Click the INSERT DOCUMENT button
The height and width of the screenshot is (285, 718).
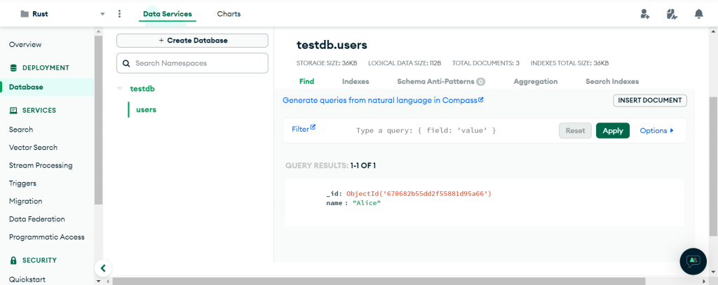click(650, 100)
